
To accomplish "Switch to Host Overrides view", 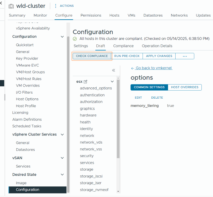I will point(185,87).
